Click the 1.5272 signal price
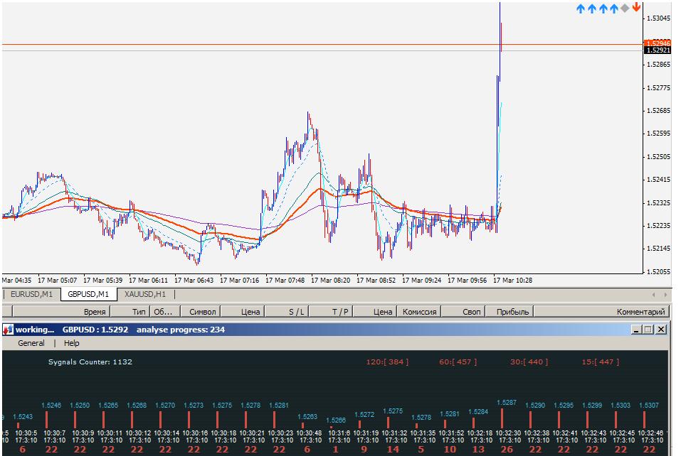This screenshot has width=681, height=456. (x=364, y=414)
